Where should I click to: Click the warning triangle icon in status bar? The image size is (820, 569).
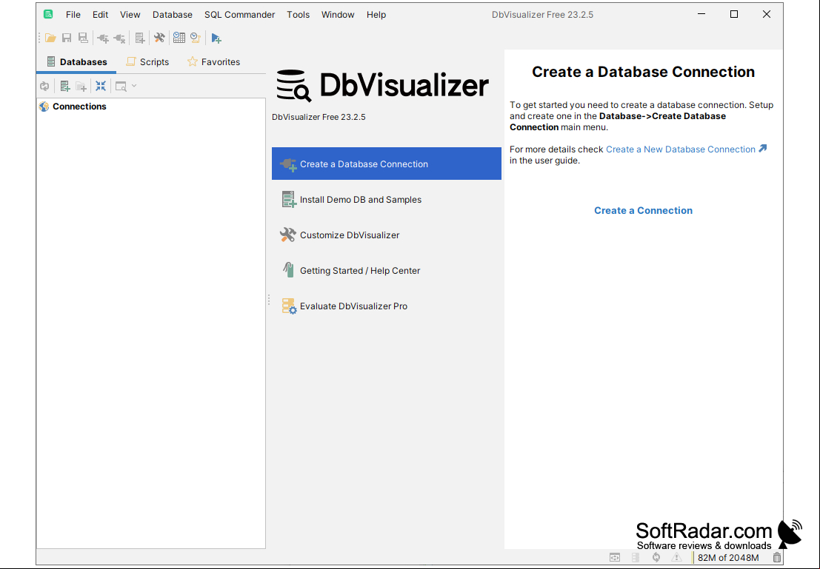(x=677, y=558)
